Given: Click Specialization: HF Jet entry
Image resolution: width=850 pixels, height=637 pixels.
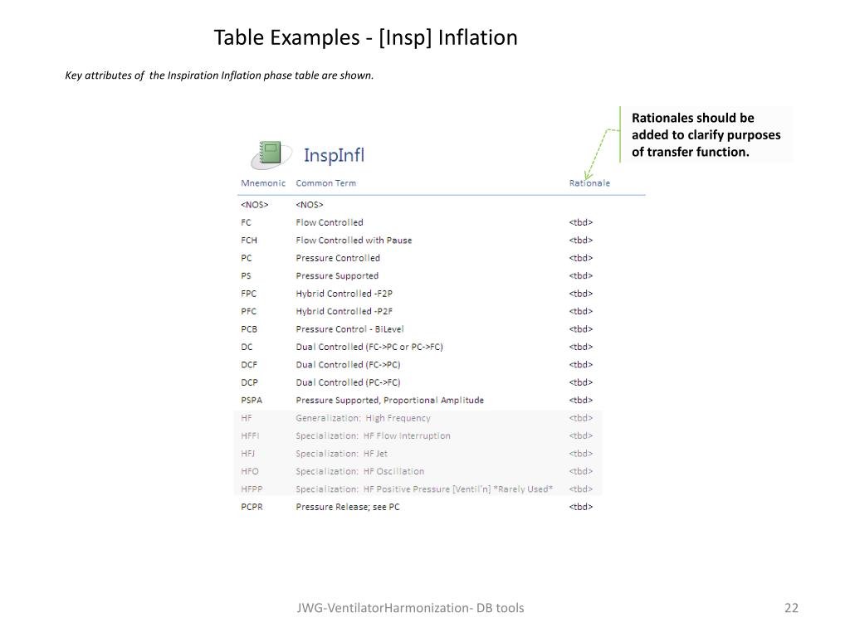Looking at the screenshot, I should point(341,454).
